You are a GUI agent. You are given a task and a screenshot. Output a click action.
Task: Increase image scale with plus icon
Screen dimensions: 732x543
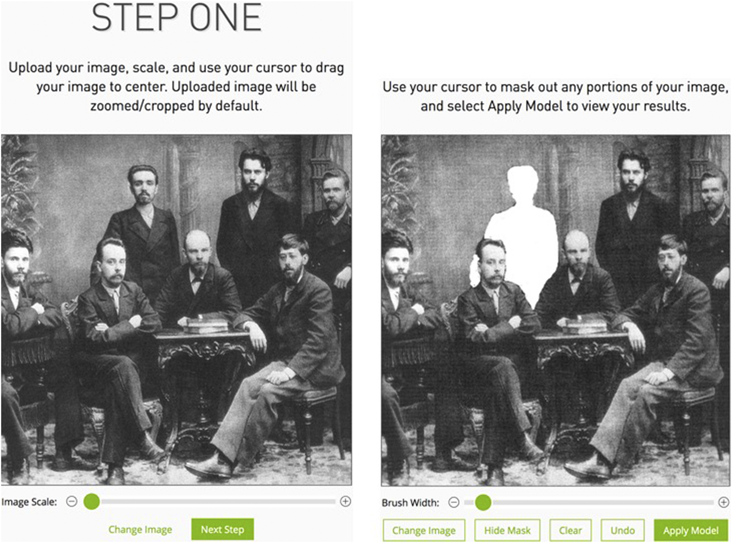click(345, 502)
